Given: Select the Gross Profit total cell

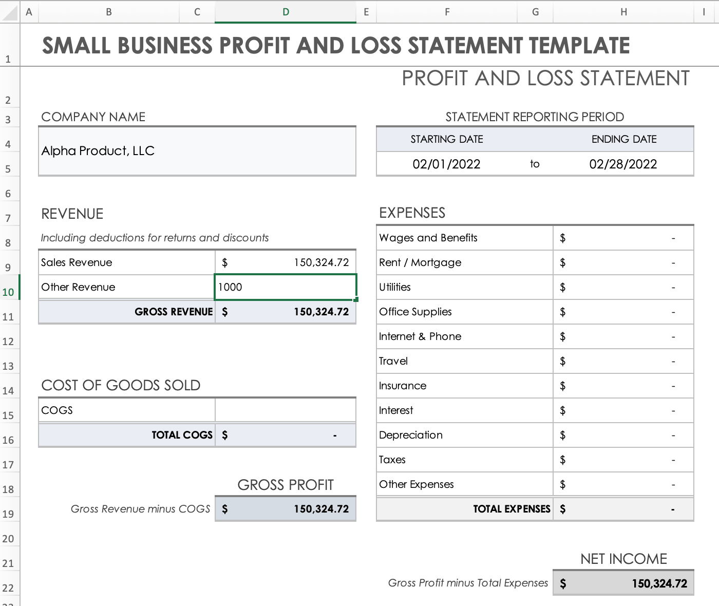Looking at the screenshot, I should click(x=286, y=509).
